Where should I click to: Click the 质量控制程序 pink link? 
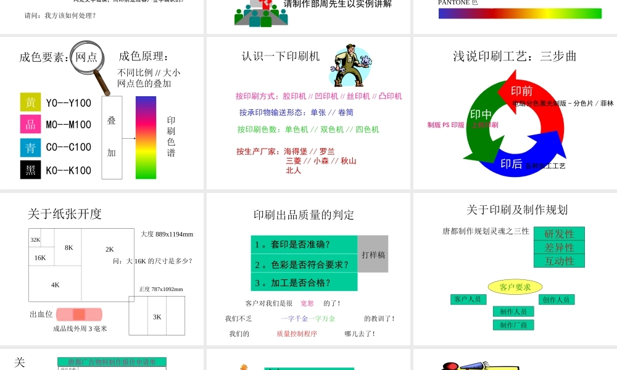(x=297, y=334)
